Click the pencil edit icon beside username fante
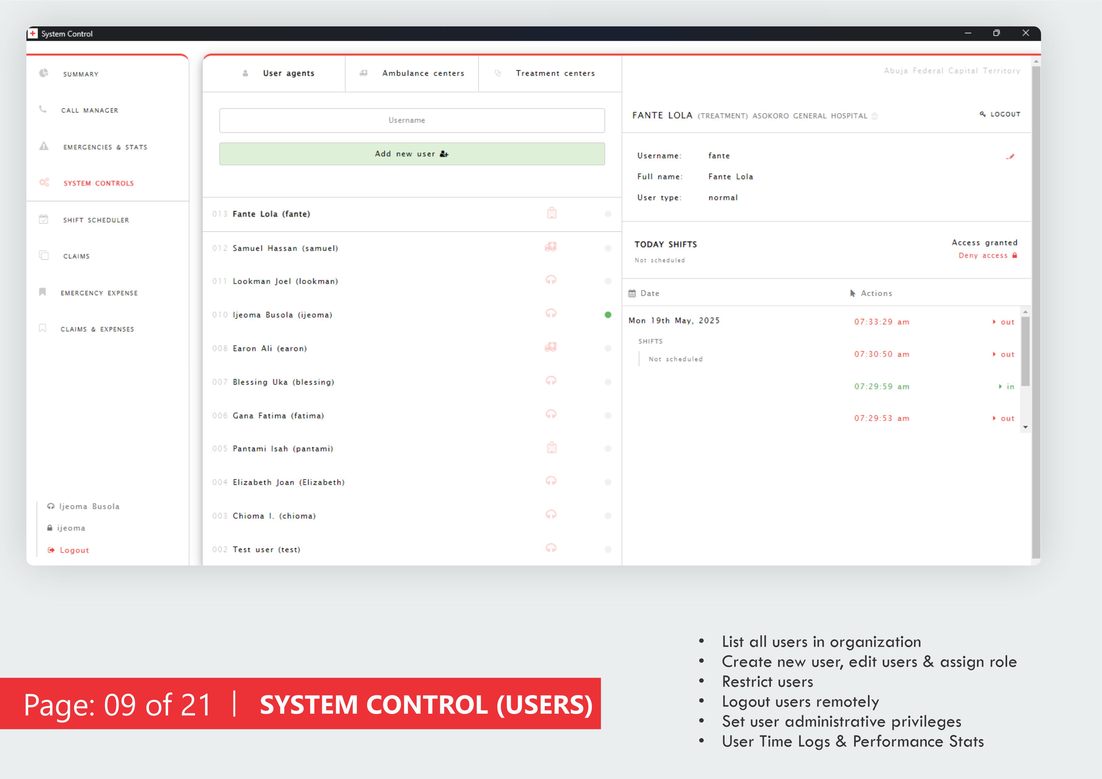1102x779 pixels. tap(1010, 156)
